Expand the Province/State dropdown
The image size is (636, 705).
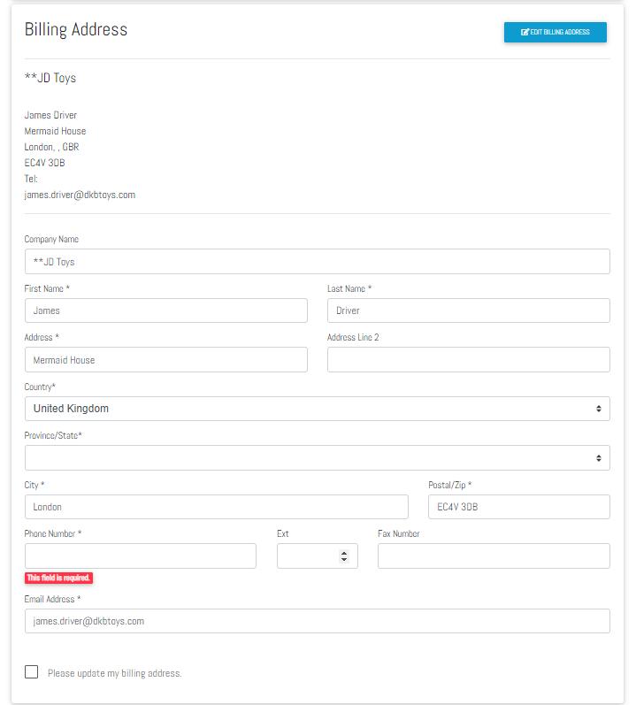(x=317, y=458)
